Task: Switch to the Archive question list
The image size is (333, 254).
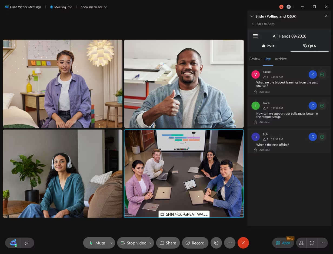Action: pyautogui.click(x=281, y=59)
